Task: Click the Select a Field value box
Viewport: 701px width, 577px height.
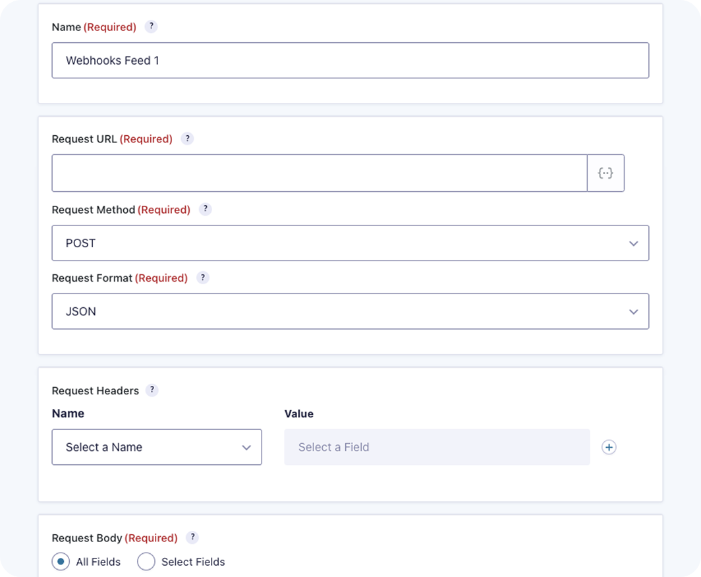Action: click(x=437, y=447)
